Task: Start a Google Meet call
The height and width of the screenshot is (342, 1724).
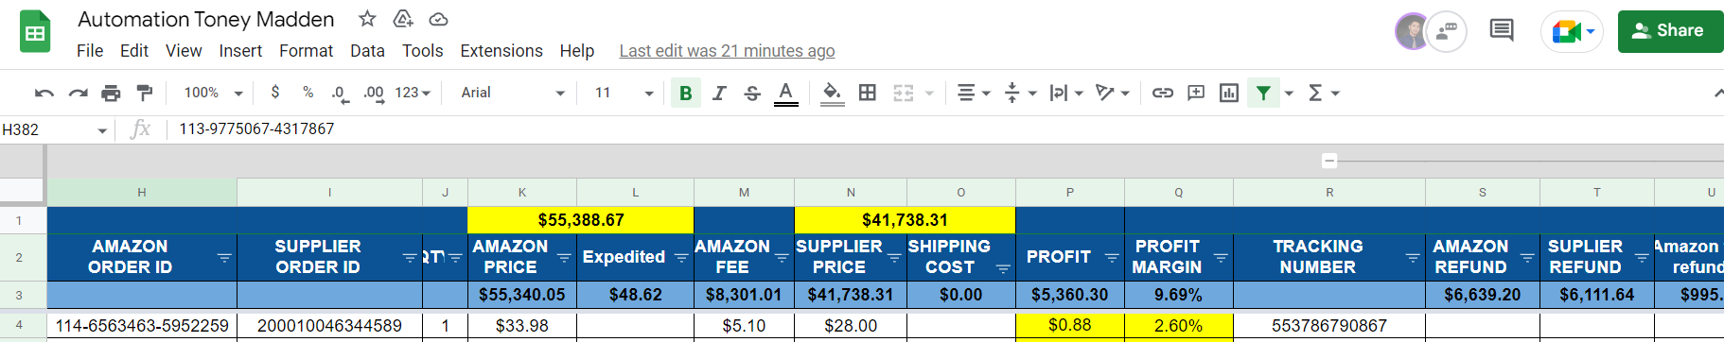Action: [1573, 31]
